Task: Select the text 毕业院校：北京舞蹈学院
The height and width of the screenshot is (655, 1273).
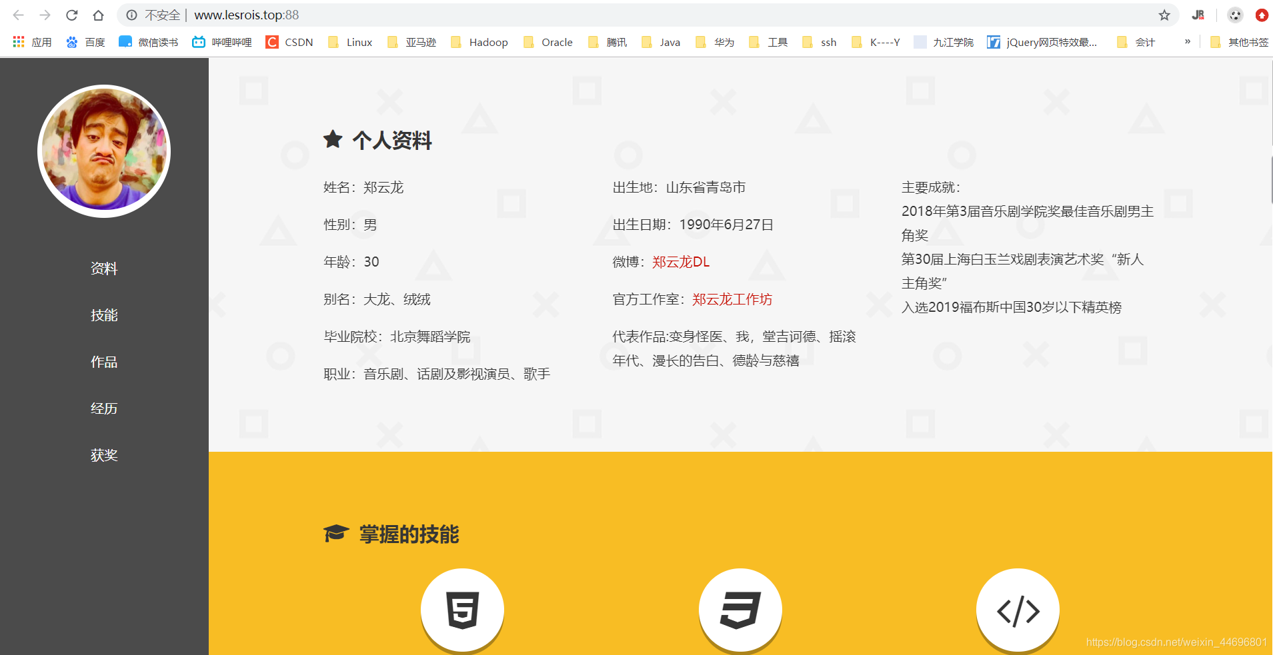Action: coord(397,336)
